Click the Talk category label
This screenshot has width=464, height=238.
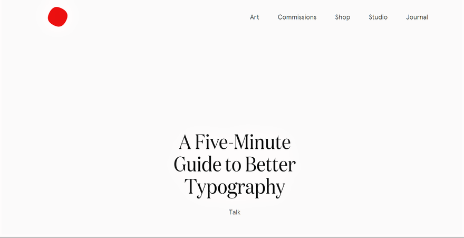234,212
